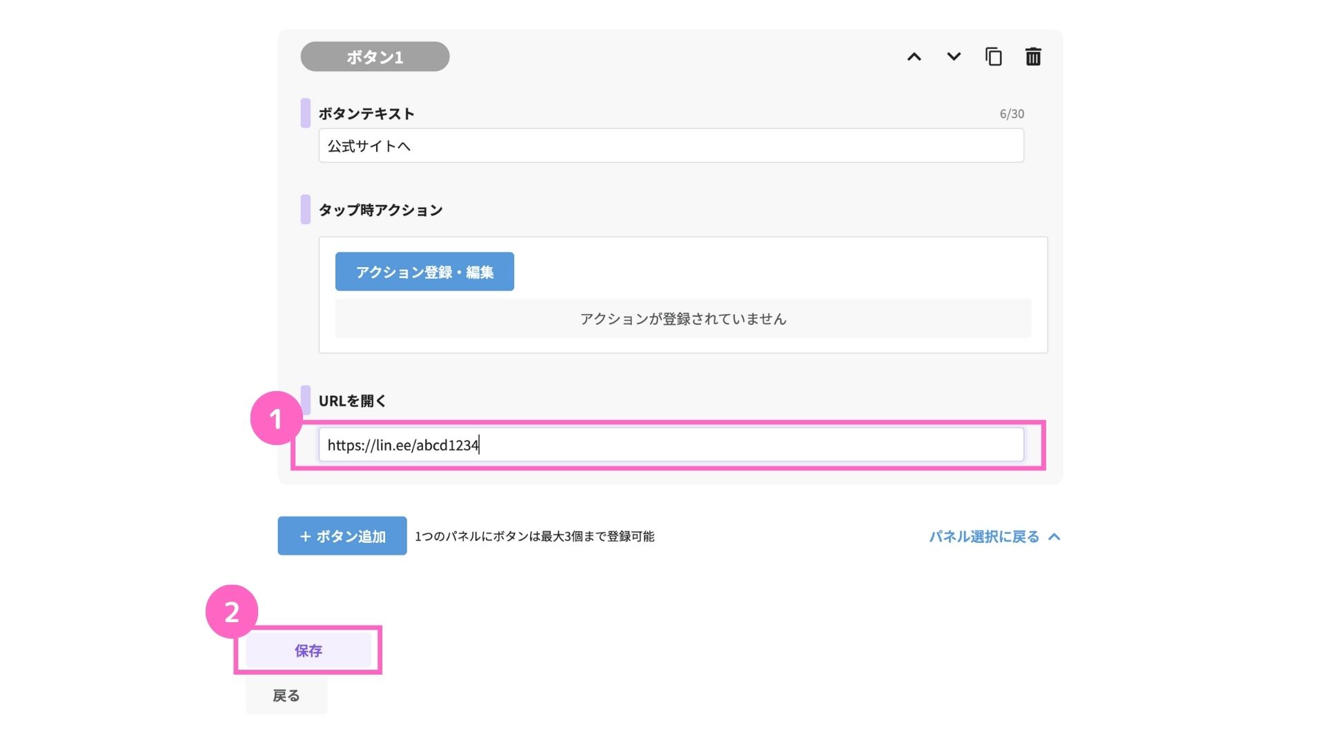The image size is (1325, 745).
Task: Focus the ボタンテキスト input field
Action: [x=671, y=146]
